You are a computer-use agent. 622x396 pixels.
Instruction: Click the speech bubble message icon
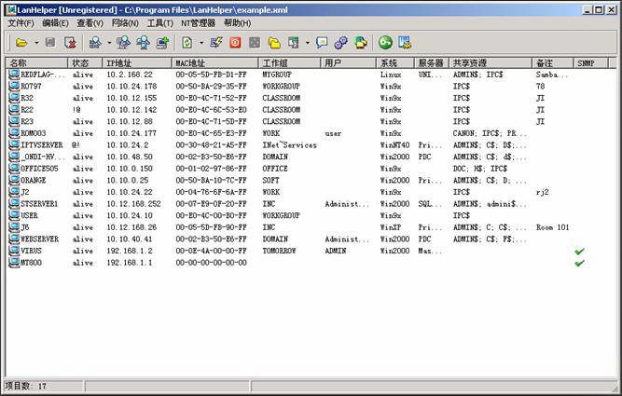(x=322, y=43)
